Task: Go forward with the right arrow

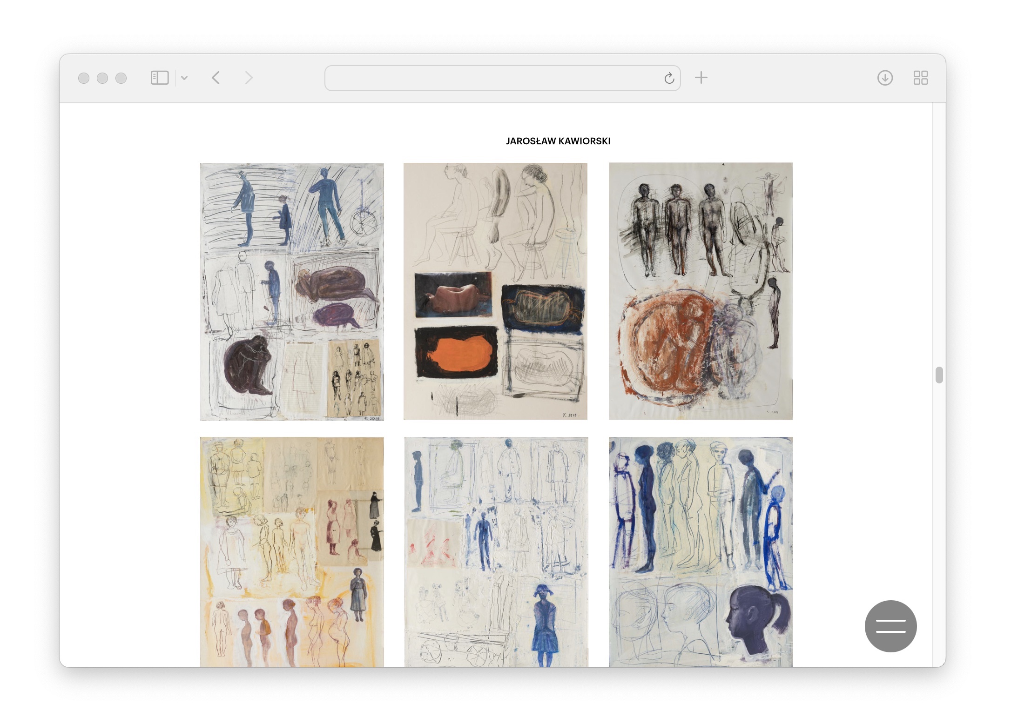Action: pos(249,78)
